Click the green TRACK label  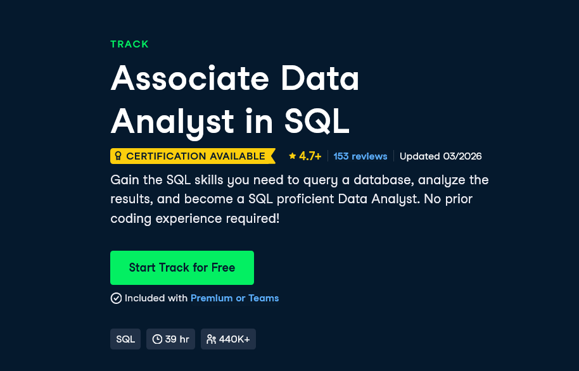pyautogui.click(x=130, y=44)
